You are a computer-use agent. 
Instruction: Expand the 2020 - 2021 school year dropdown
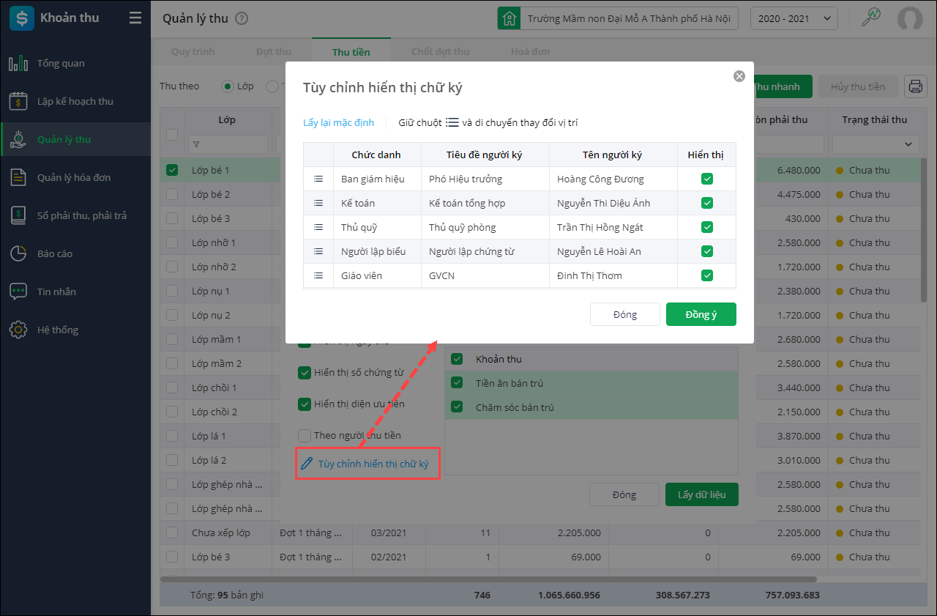tap(794, 18)
